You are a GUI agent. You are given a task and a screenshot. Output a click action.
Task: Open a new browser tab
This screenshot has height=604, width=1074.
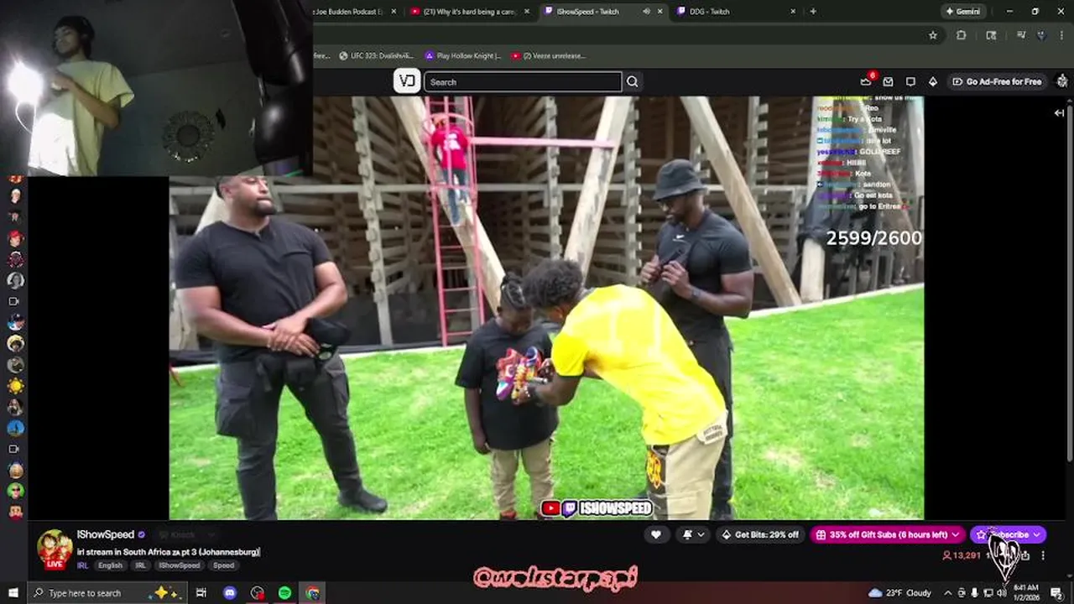click(813, 12)
